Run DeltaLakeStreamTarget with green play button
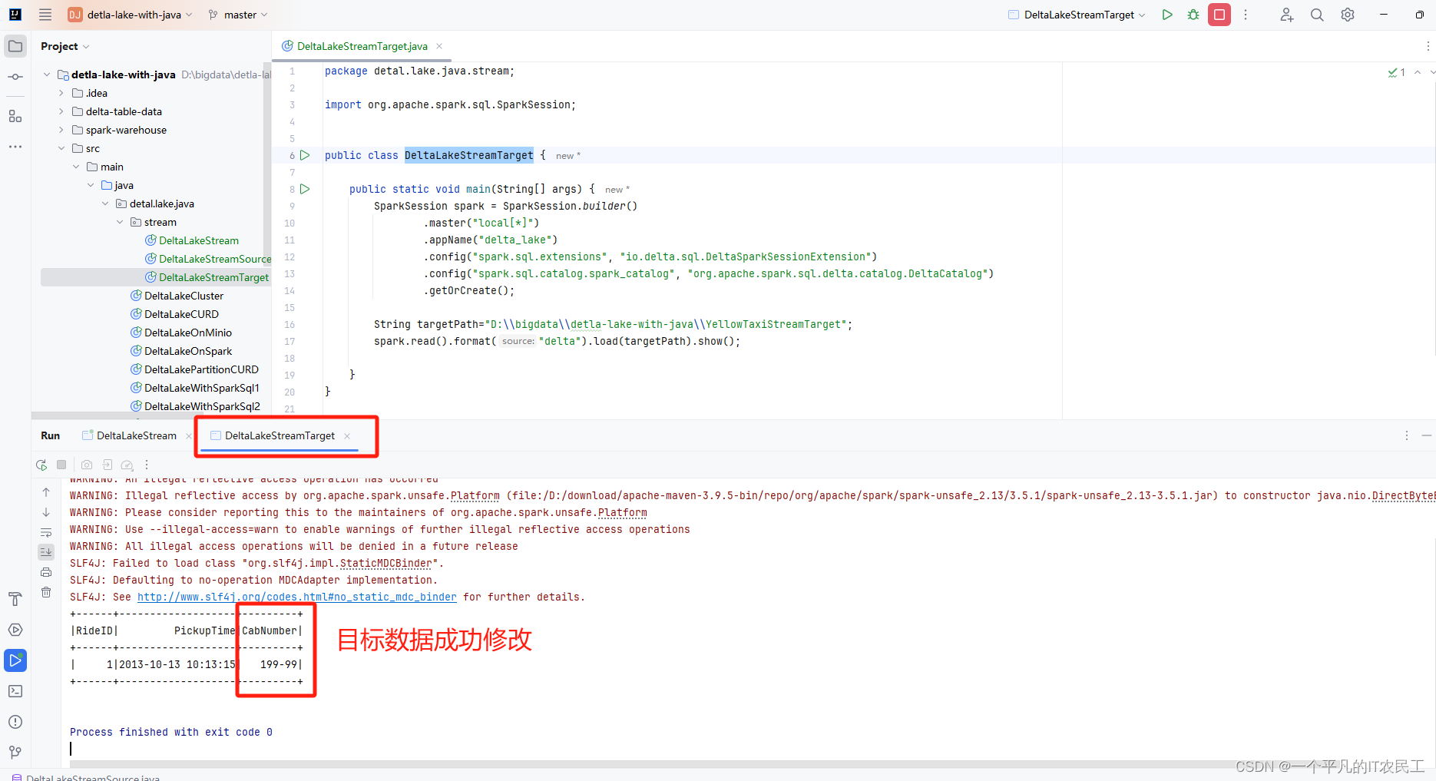The width and height of the screenshot is (1436, 781). point(1167,15)
